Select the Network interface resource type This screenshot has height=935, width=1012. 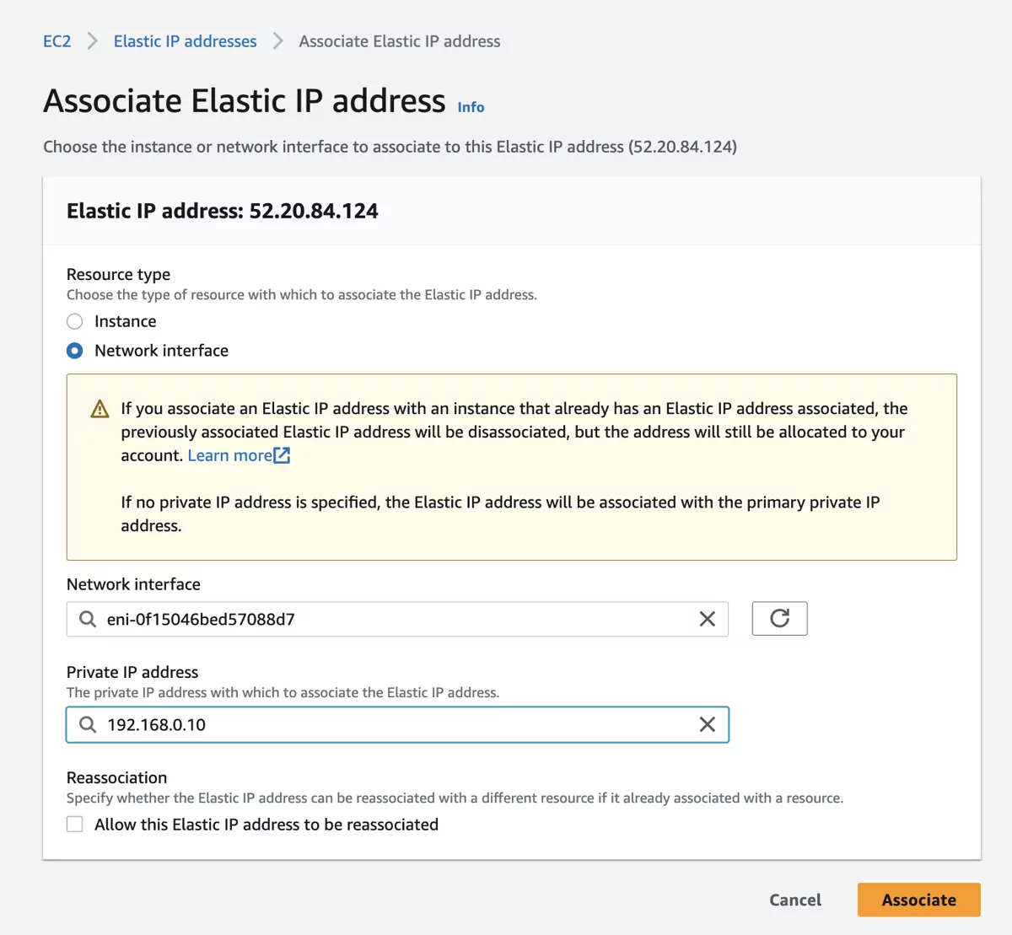click(x=74, y=351)
